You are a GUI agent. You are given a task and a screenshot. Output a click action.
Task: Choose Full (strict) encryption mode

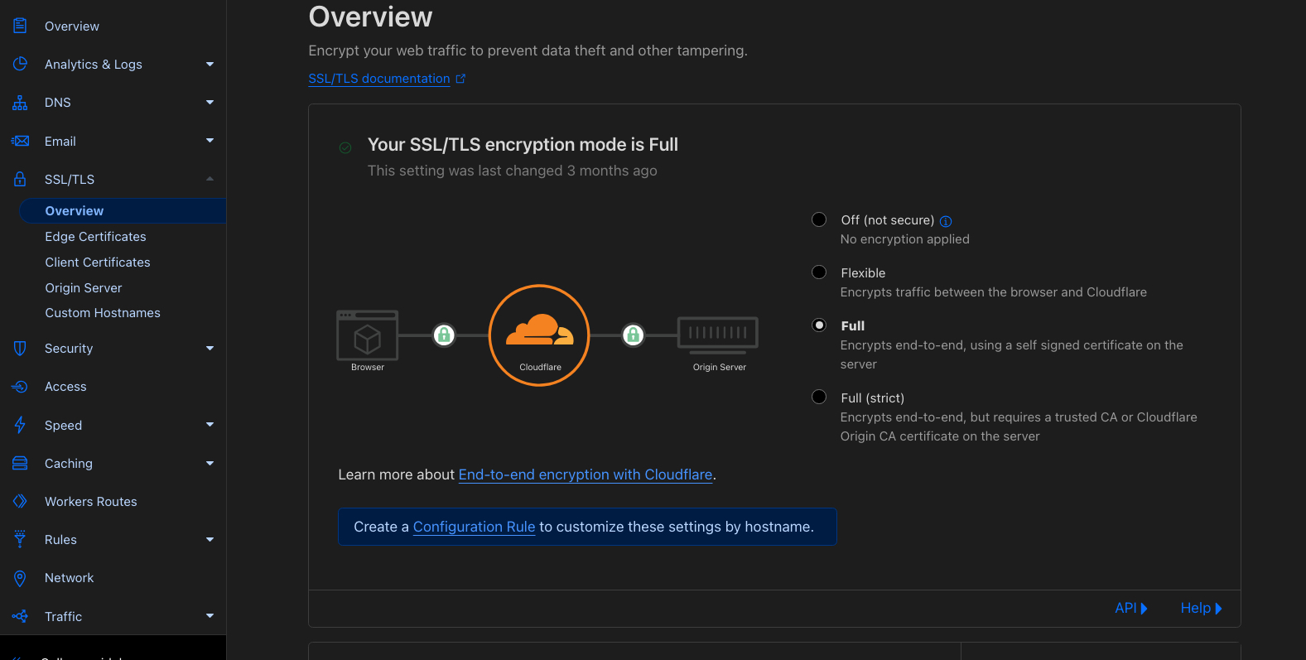[x=819, y=397]
